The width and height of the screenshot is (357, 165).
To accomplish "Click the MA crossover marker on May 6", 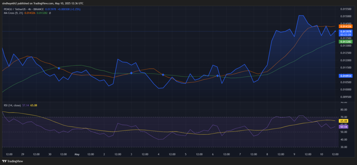I will click(x=218, y=76).
